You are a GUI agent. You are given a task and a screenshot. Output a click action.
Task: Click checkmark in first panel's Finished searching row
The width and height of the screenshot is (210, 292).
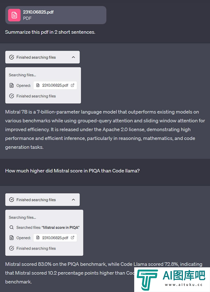tap(11, 96)
